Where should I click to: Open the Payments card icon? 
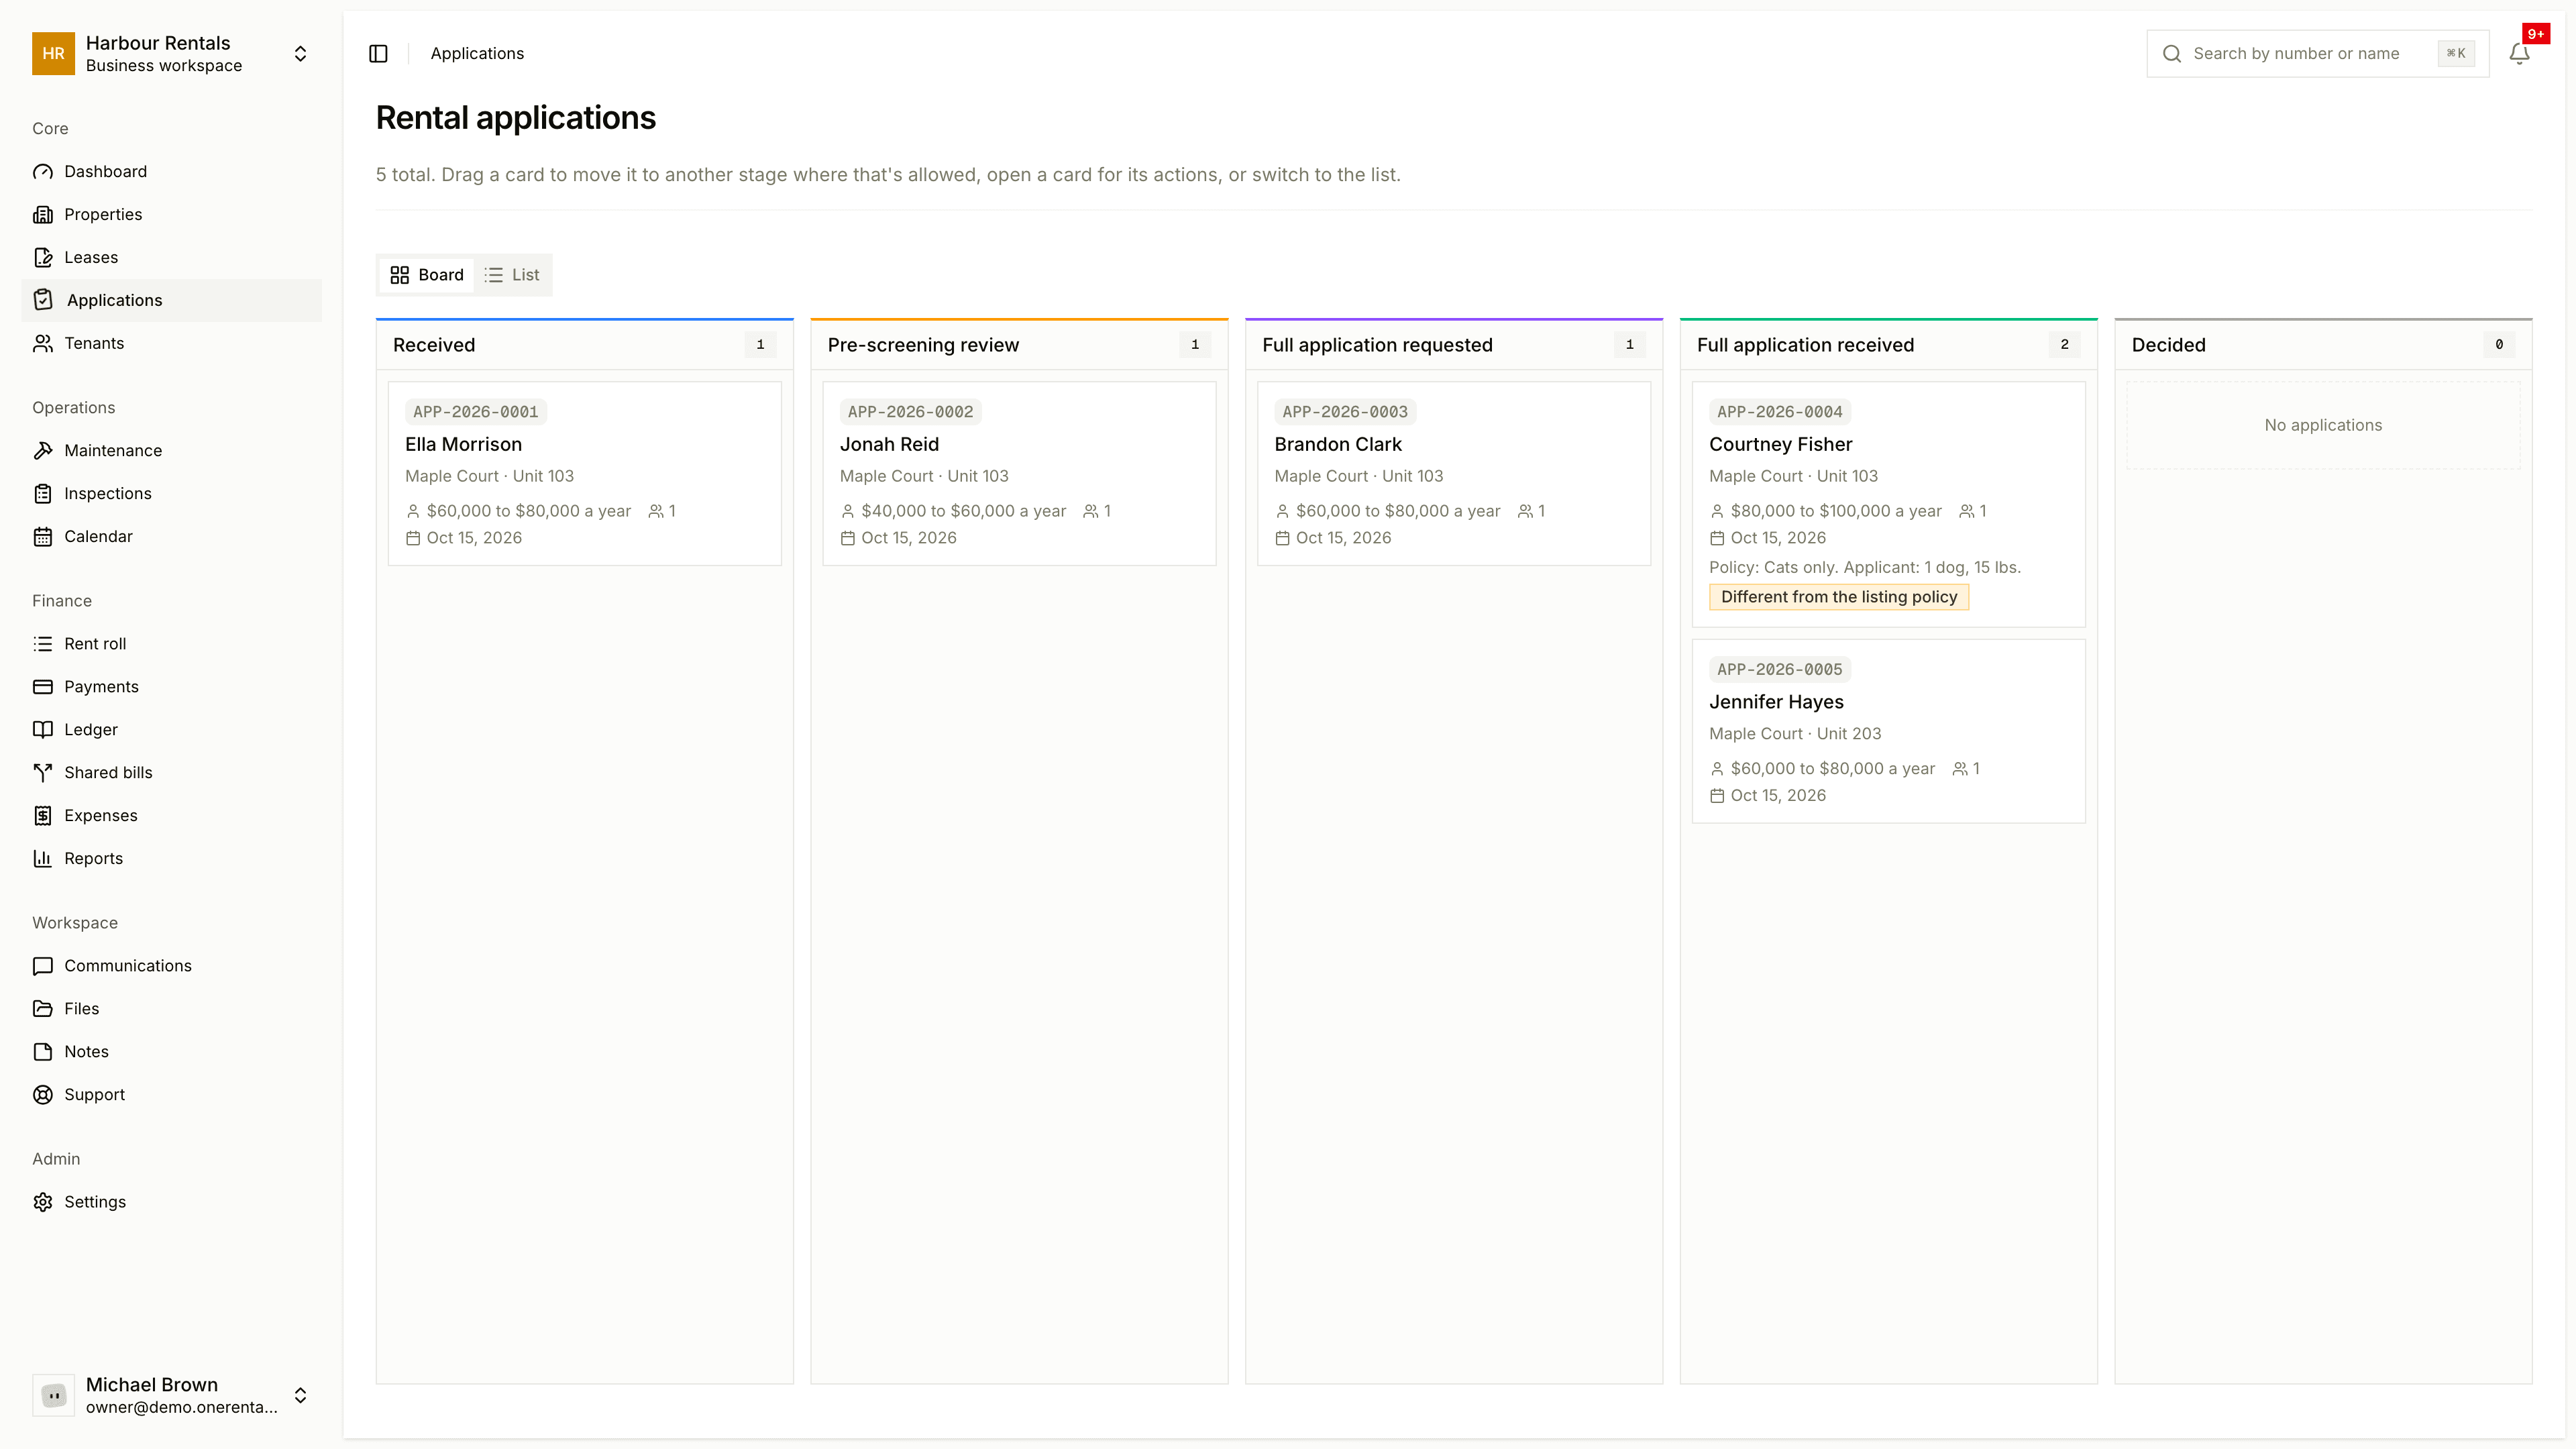42,687
